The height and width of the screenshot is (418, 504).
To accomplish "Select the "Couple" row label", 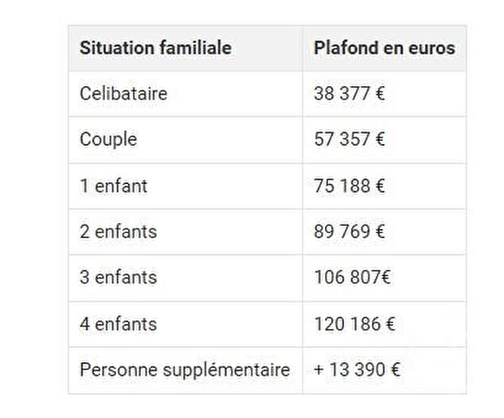I will 108,139.
